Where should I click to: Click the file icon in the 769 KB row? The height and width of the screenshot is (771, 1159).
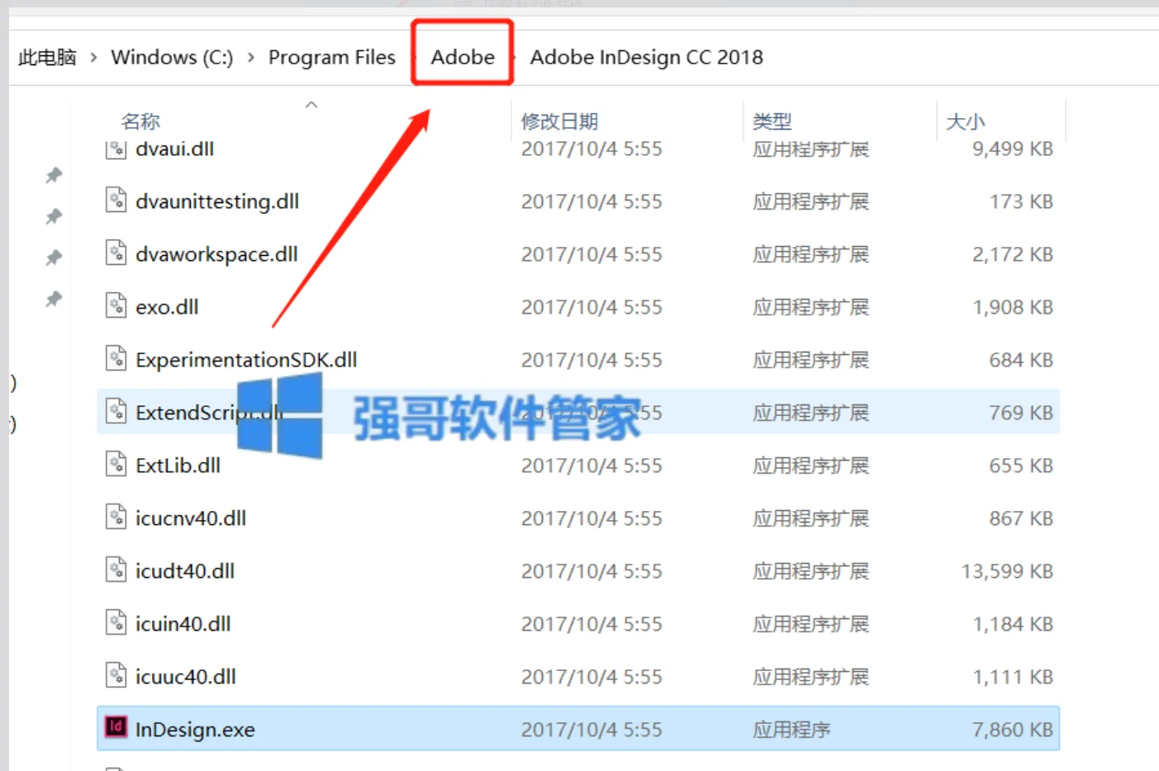[x=116, y=412]
